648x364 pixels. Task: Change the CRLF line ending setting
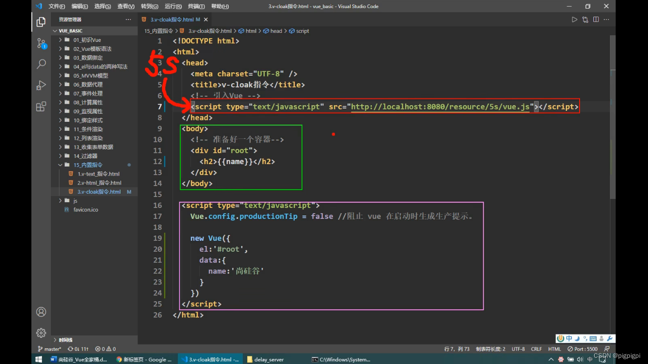[536, 349]
